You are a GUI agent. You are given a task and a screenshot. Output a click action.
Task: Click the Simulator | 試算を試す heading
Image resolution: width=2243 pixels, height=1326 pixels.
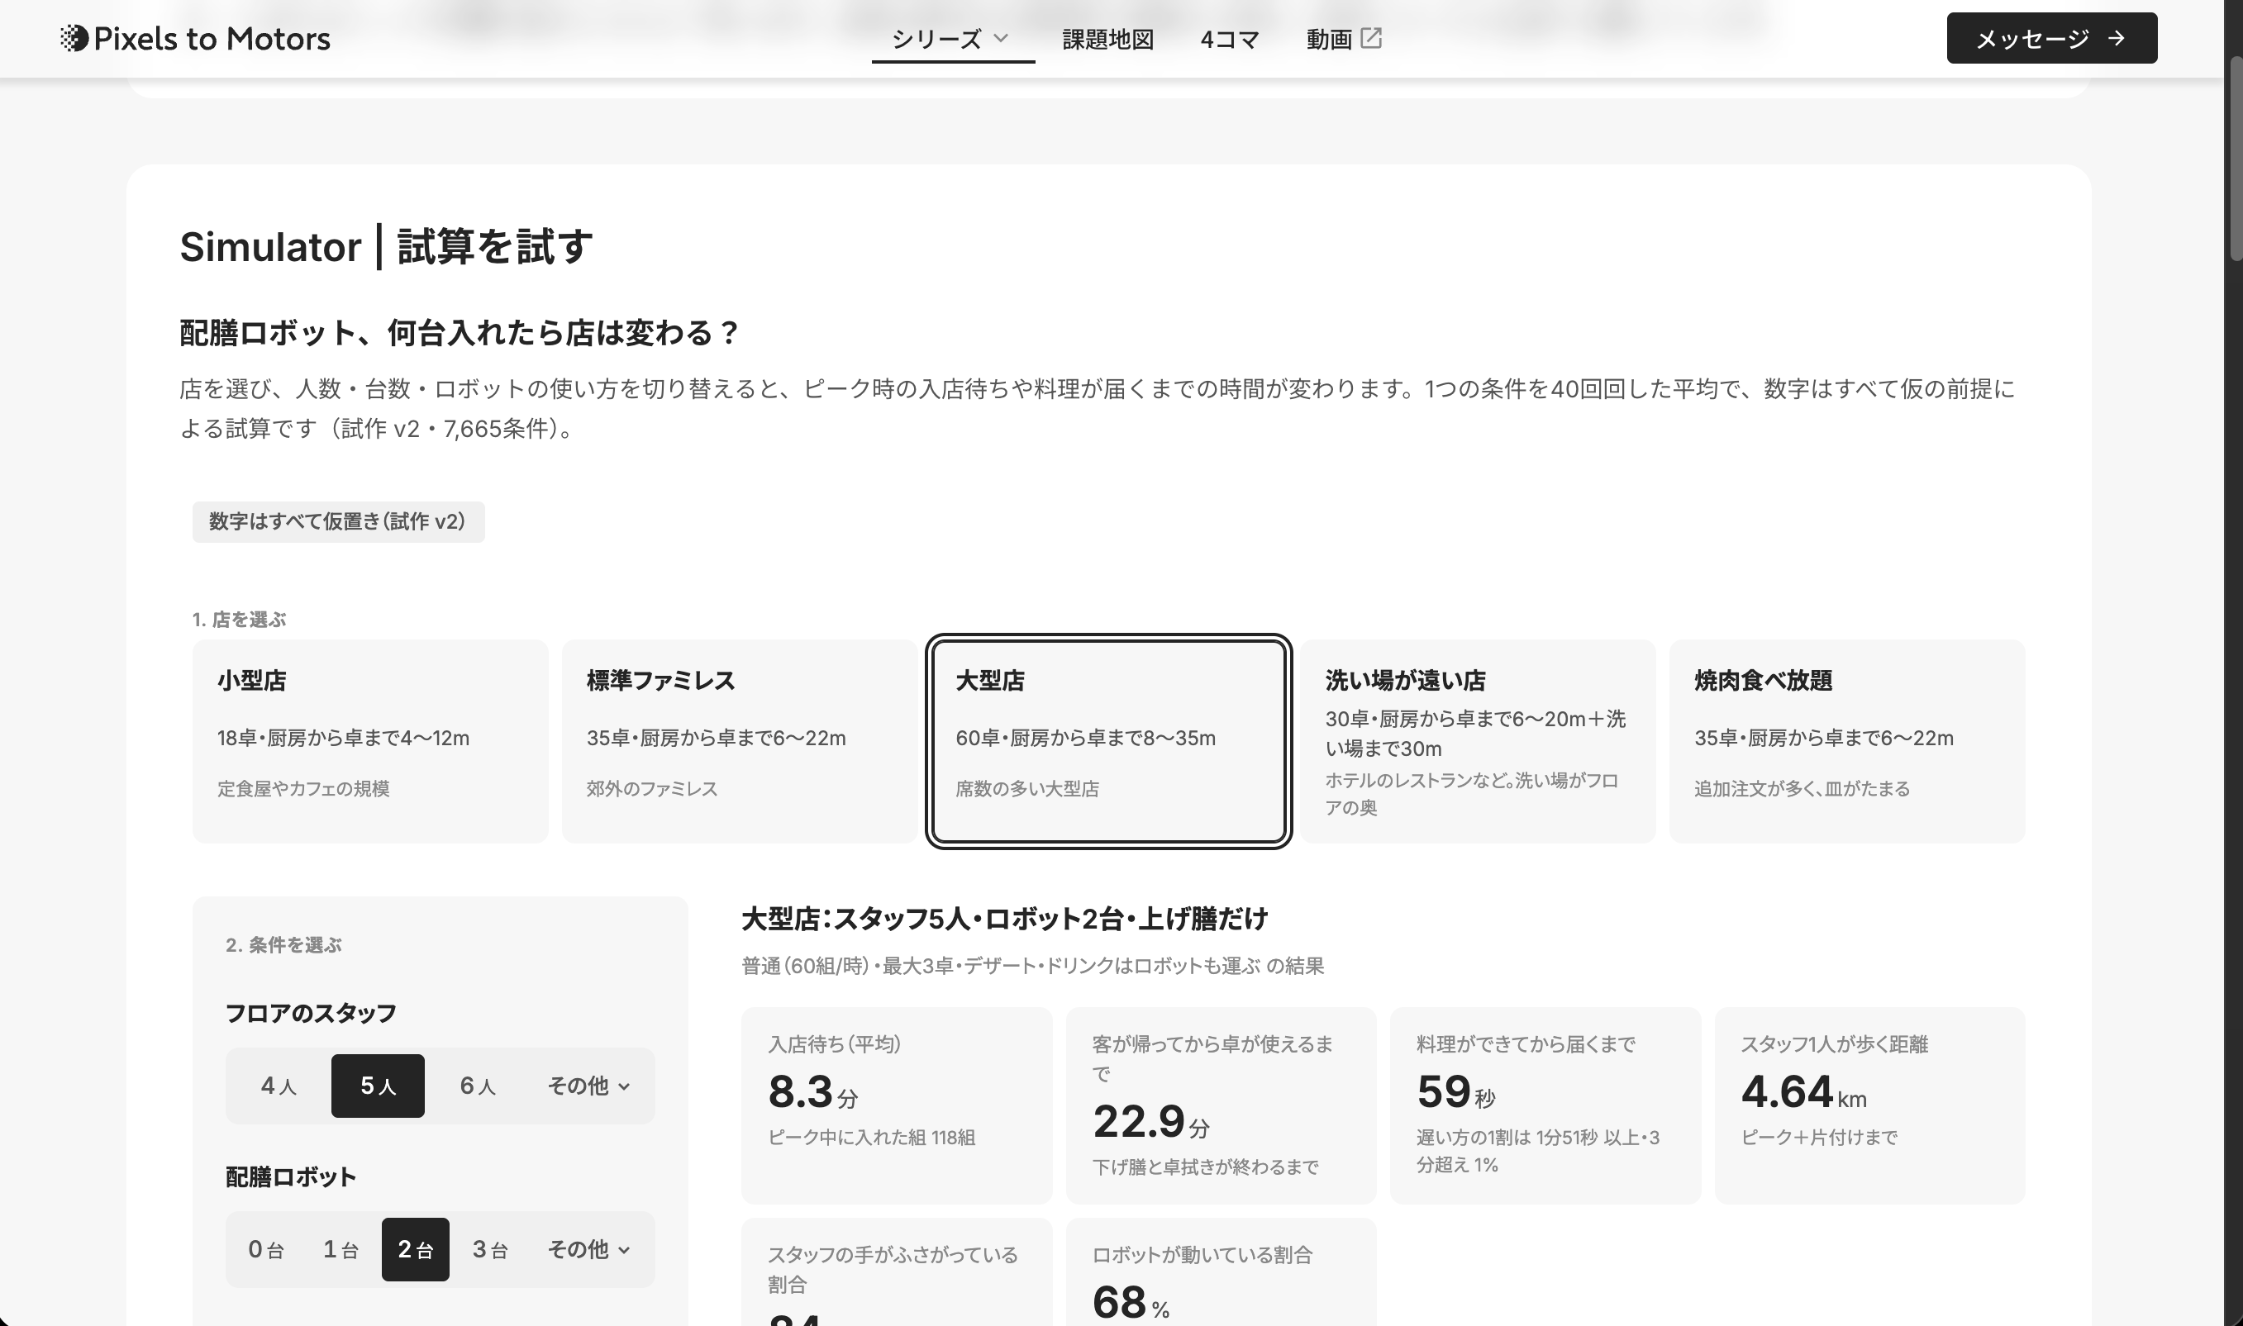coord(386,247)
